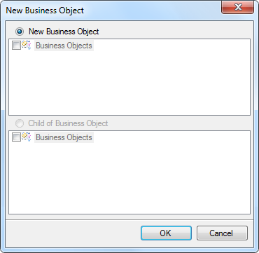This screenshot has height=253, width=259.
Task: Confirm the dialog with OK
Action: coord(166,233)
